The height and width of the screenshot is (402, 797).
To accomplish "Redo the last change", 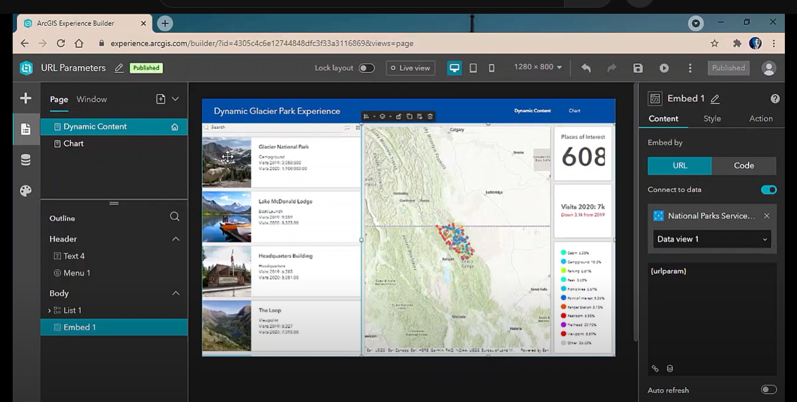I will [612, 68].
